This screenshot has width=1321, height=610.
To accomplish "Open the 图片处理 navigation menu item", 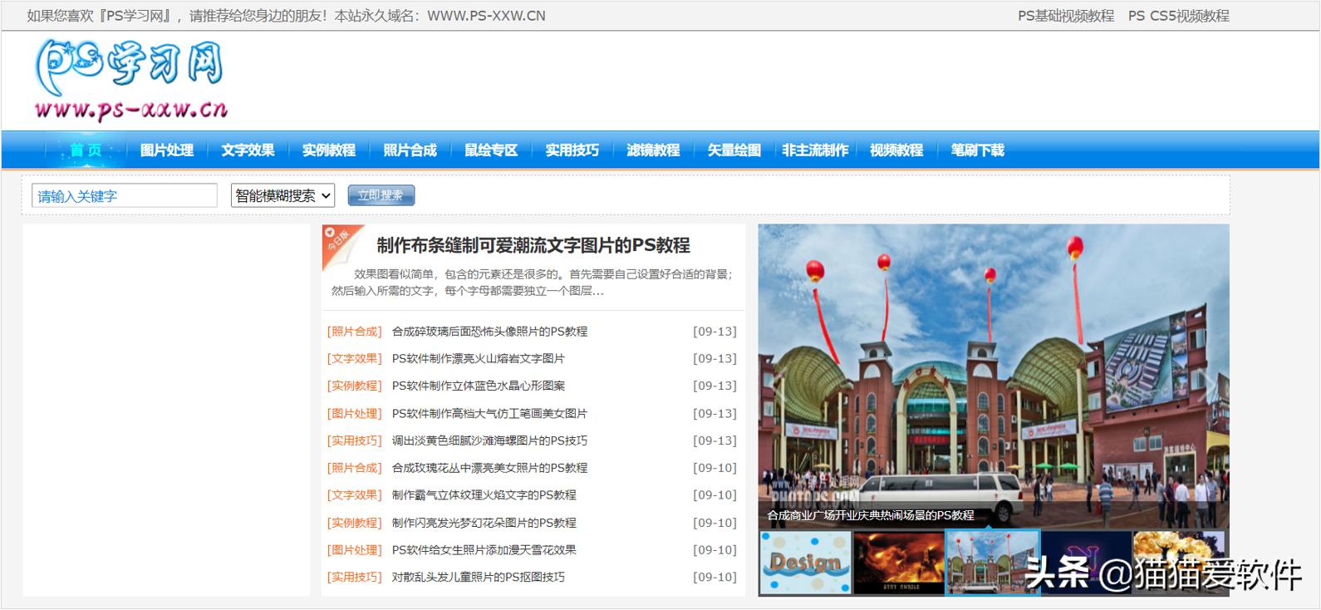I will (x=167, y=150).
